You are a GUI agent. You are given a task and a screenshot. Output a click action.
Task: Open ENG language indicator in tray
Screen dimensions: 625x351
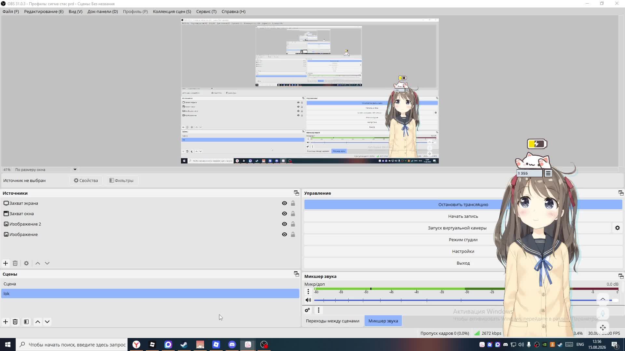point(580,344)
